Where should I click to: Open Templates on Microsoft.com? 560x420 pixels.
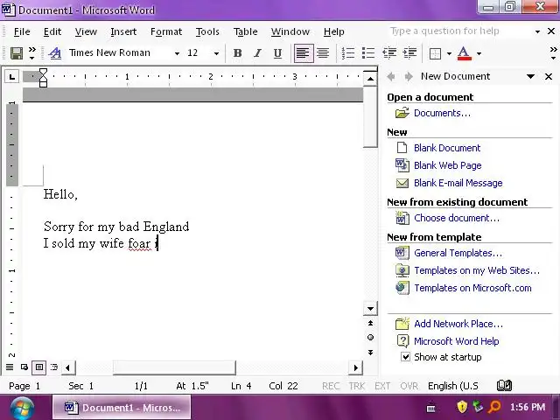coord(472,288)
